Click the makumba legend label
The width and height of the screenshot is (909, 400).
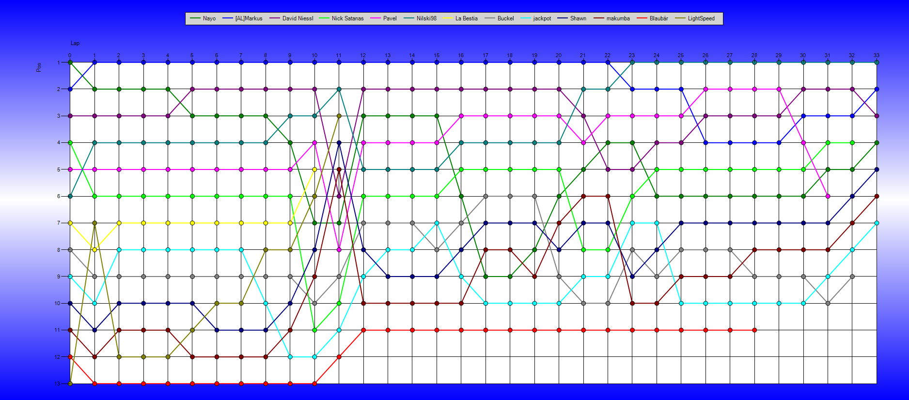(x=618, y=18)
